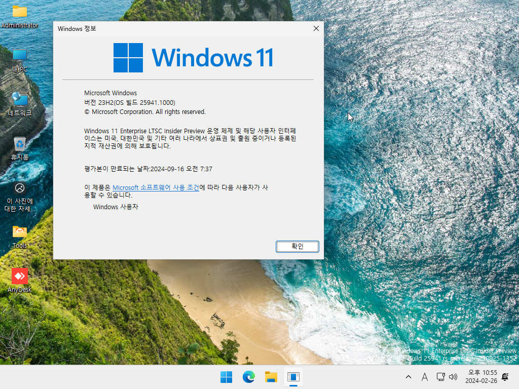Click the 버전 23H2(OS 빌드 25941.1000) text
The height and width of the screenshot is (389, 519).
point(130,102)
